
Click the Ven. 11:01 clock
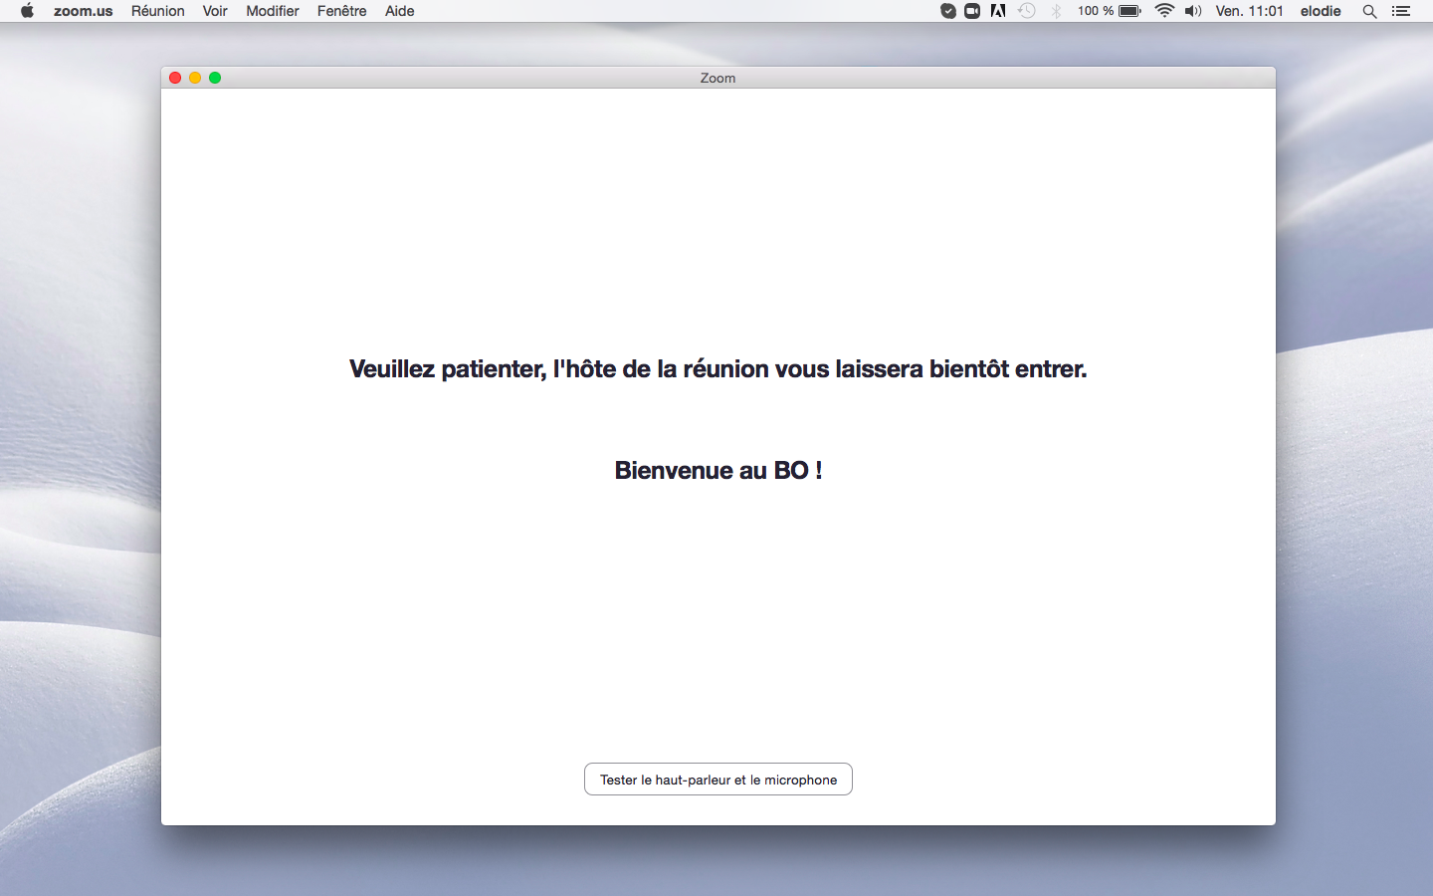[1249, 11]
